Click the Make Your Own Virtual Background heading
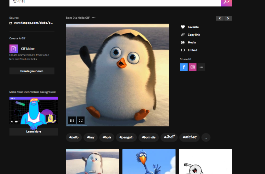 tap(33, 92)
